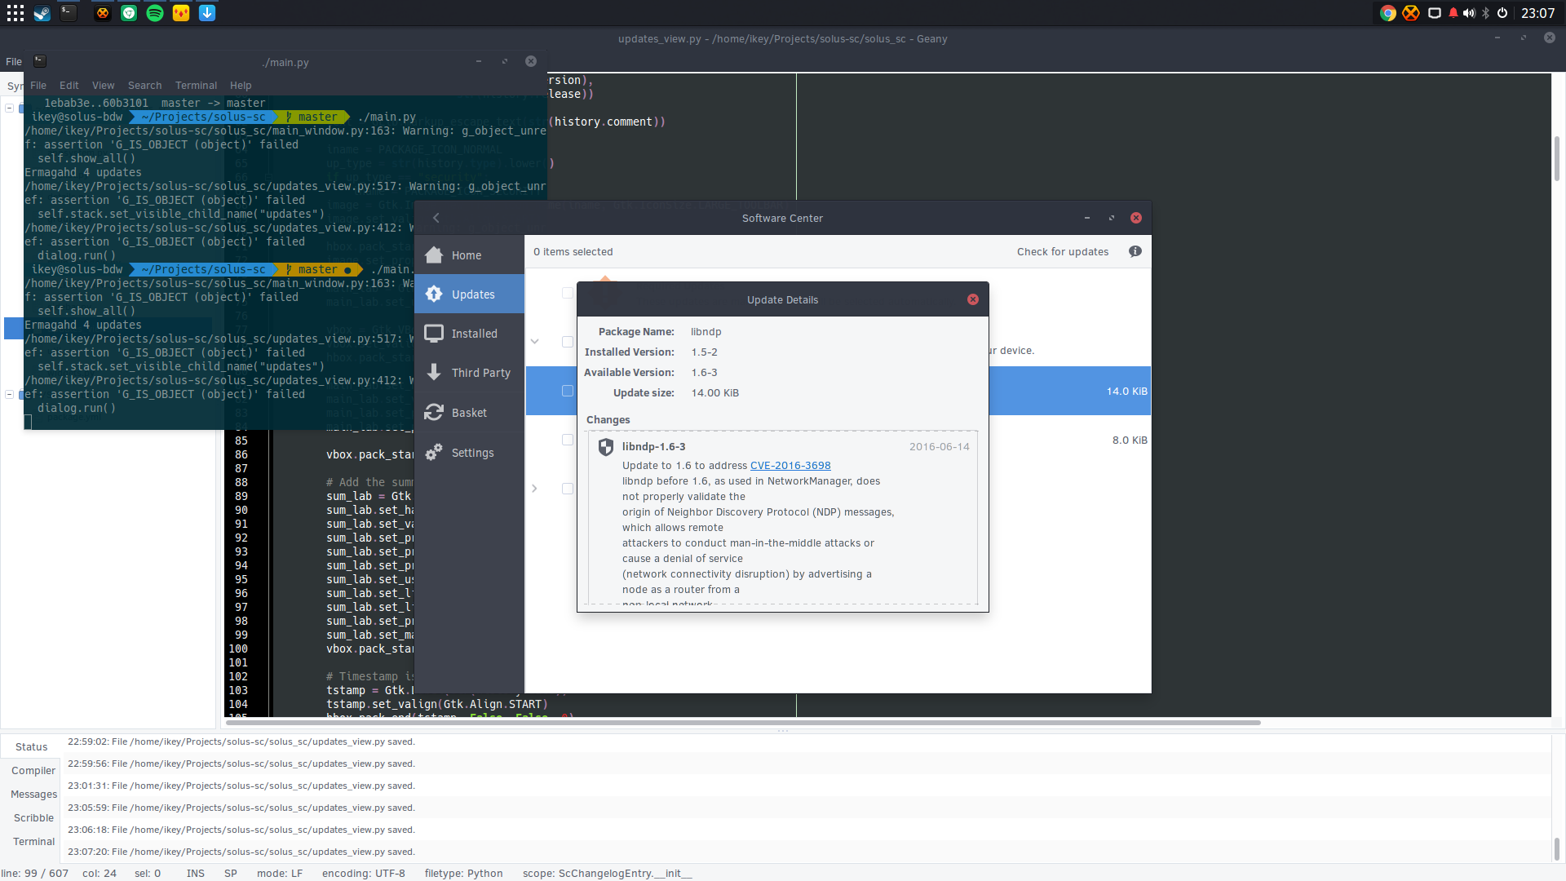Open the display tray icon
This screenshot has height=881, width=1566.
point(1434,13)
